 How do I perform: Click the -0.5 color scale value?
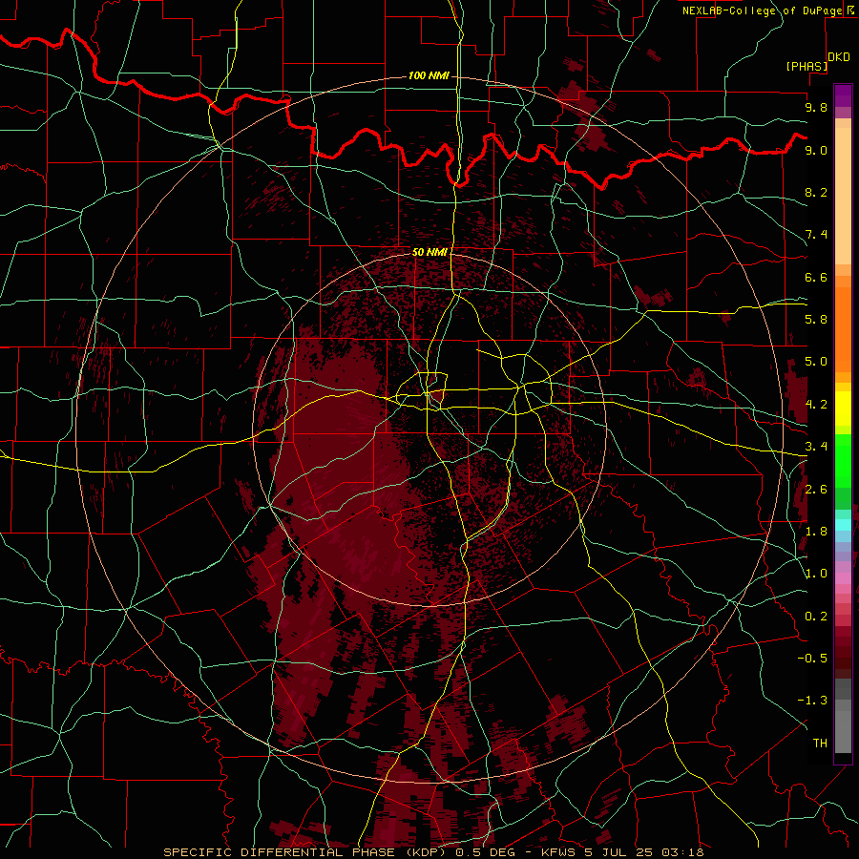click(812, 659)
